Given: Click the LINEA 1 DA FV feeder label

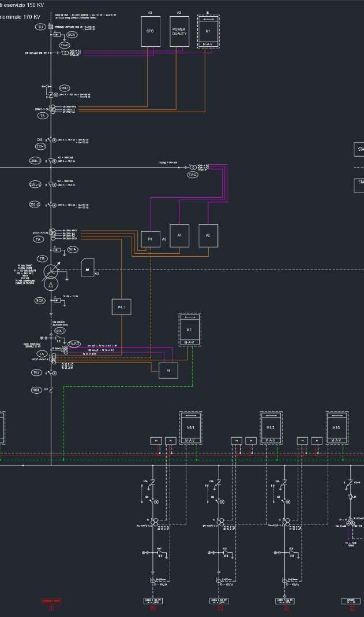Looking at the screenshot, I should point(153,601).
